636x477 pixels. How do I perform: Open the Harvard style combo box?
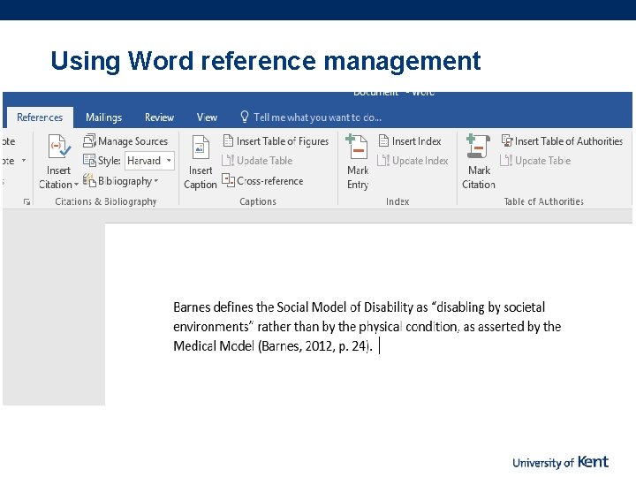(149, 161)
